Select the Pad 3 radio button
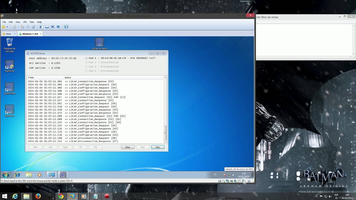Screen dimensions: 356x200 86,67
